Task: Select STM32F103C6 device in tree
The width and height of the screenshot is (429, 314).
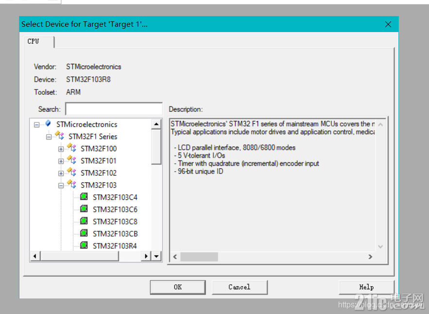Action: (115, 209)
